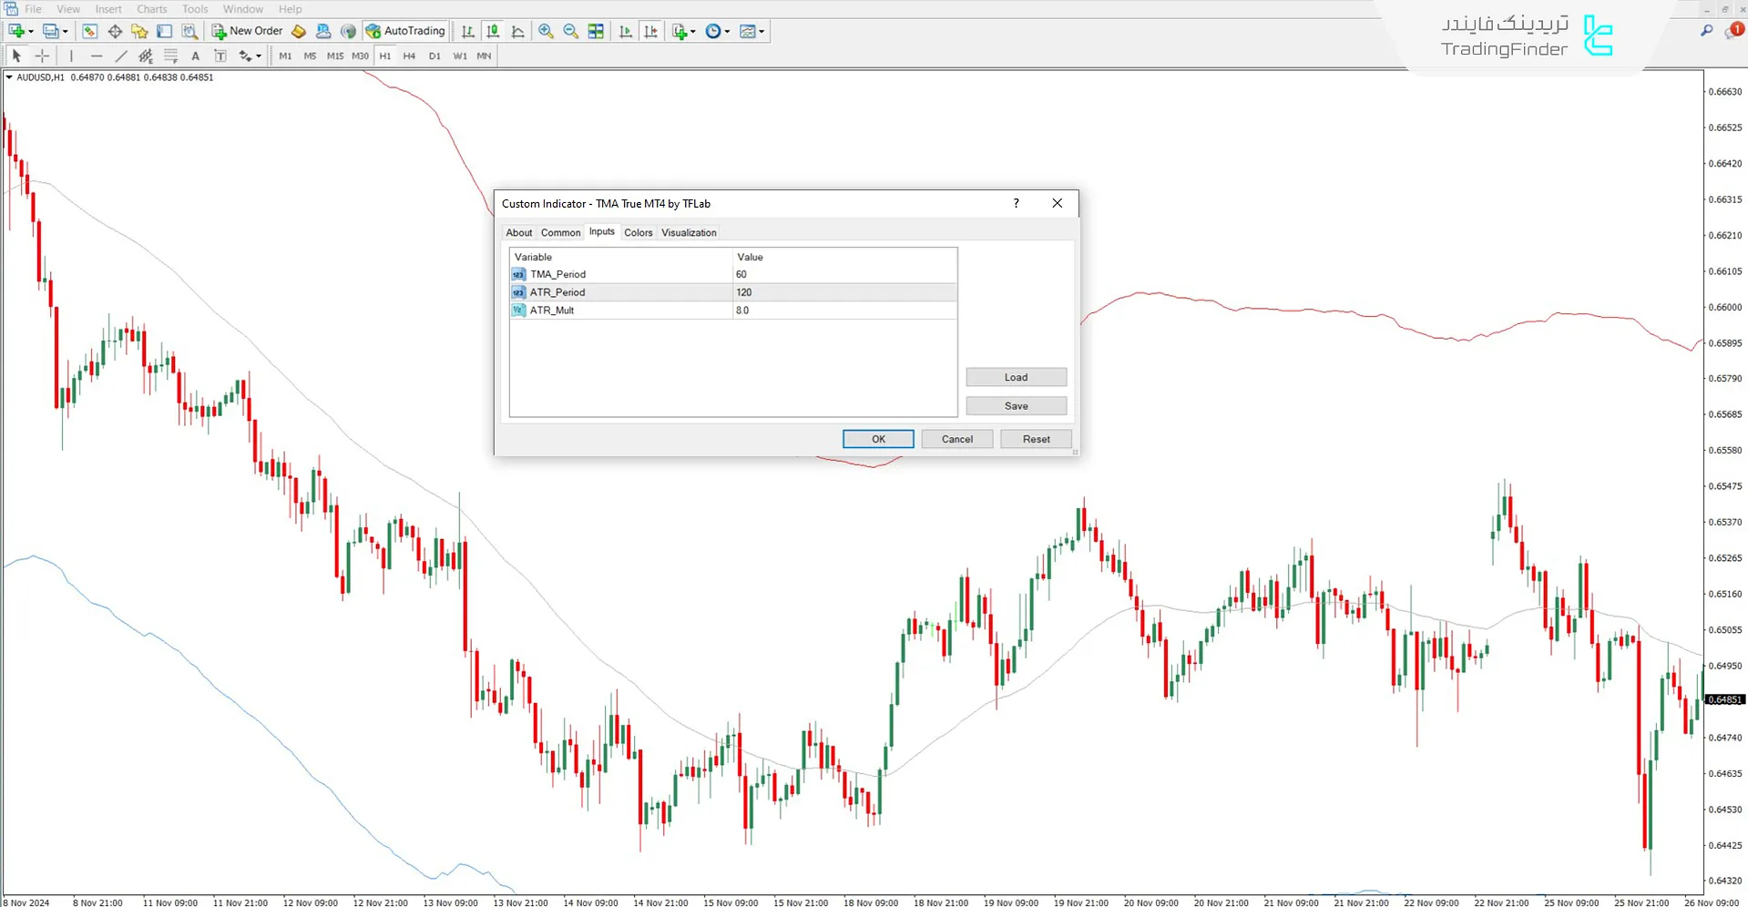Click the Reset button
The width and height of the screenshot is (1748, 907).
tap(1036, 439)
